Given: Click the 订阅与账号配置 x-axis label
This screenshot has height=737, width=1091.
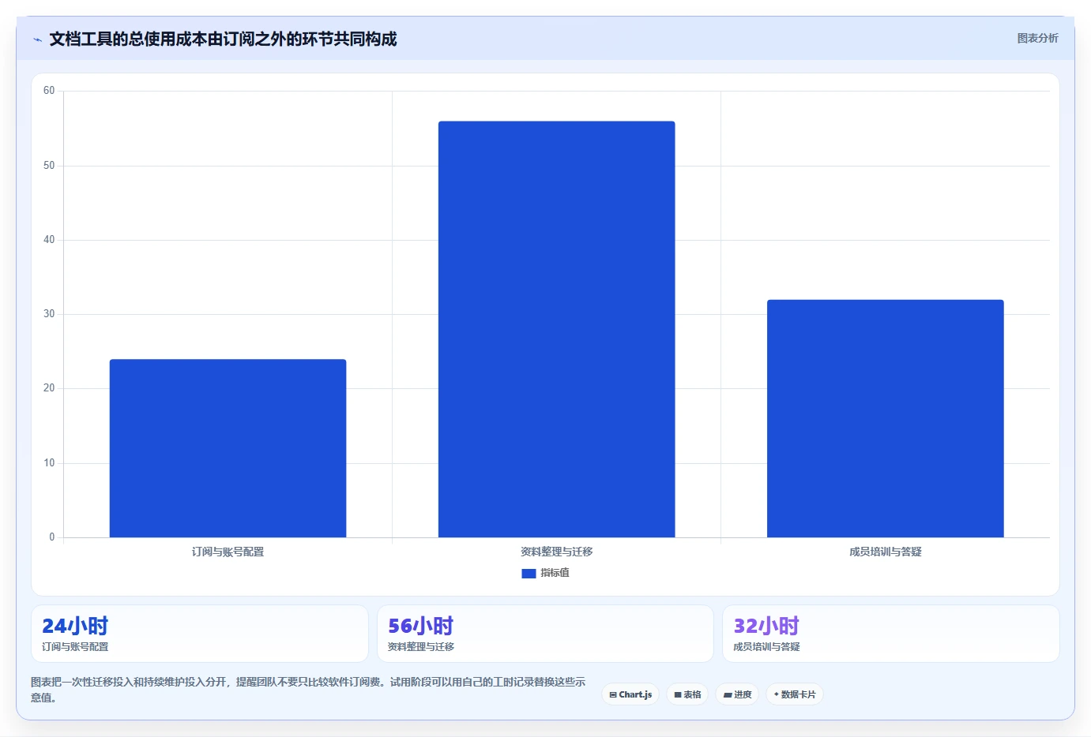Looking at the screenshot, I should click(228, 552).
